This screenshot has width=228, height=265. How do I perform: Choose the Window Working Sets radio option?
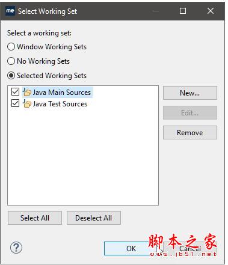point(11,47)
